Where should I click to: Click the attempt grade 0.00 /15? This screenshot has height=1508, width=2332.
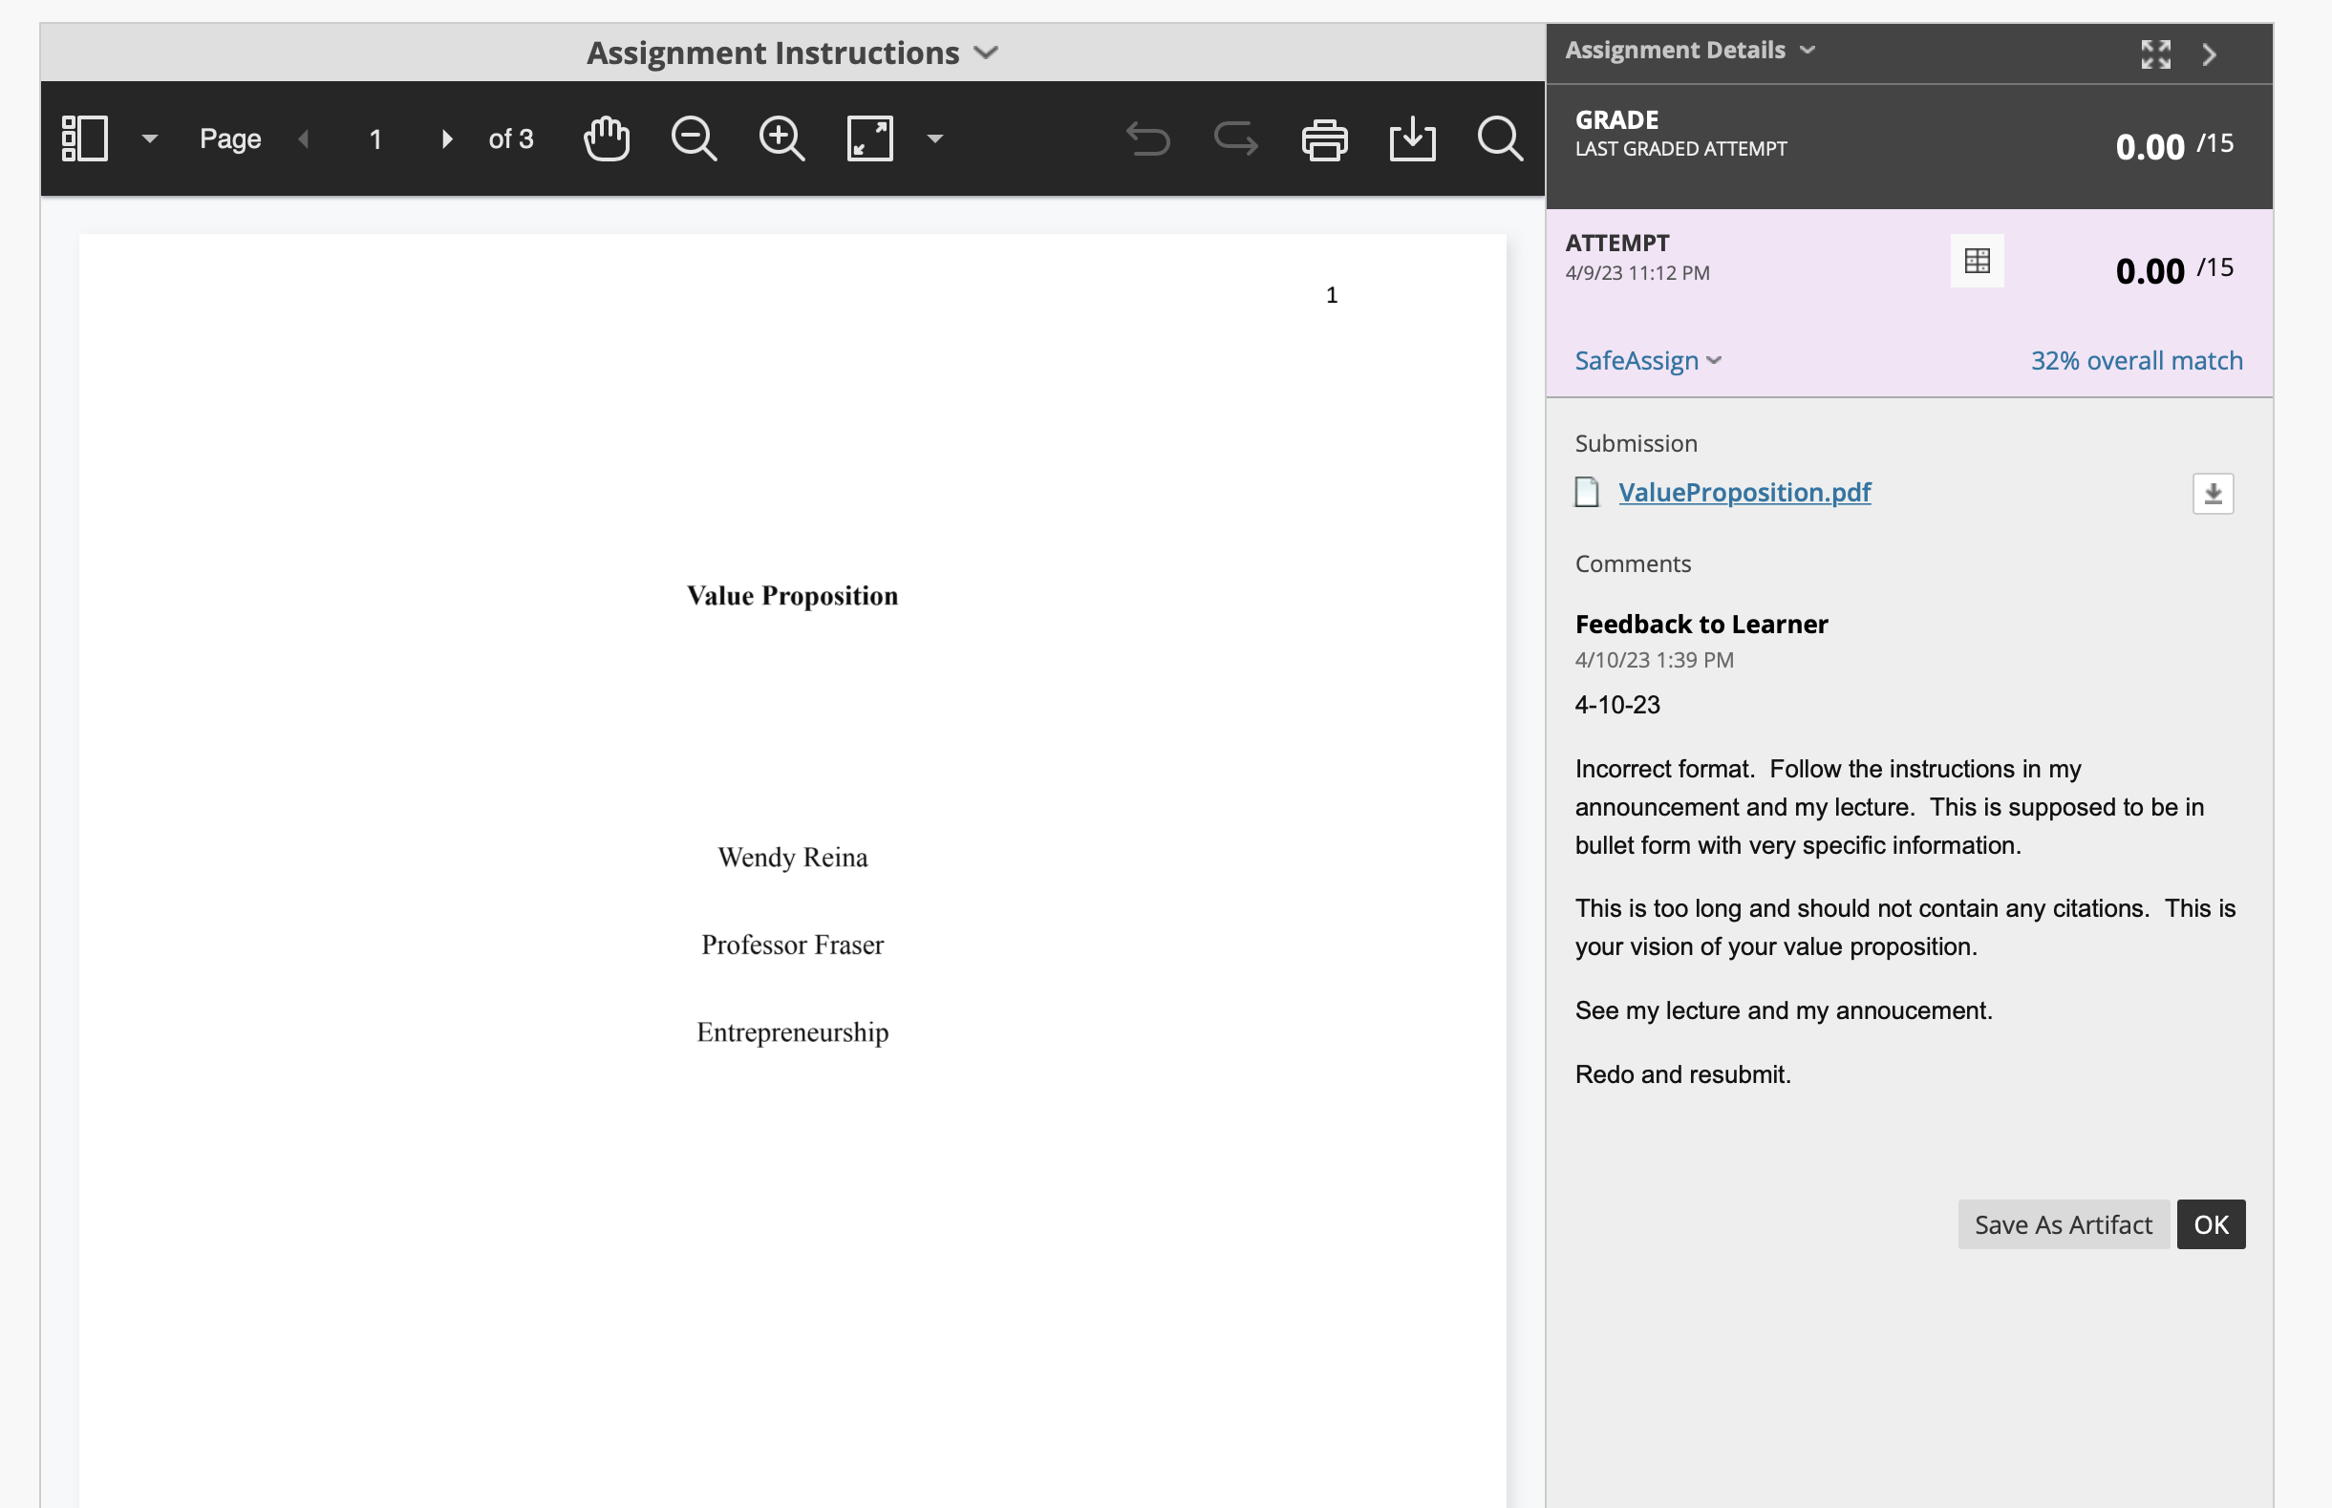[x=2173, y=269]
